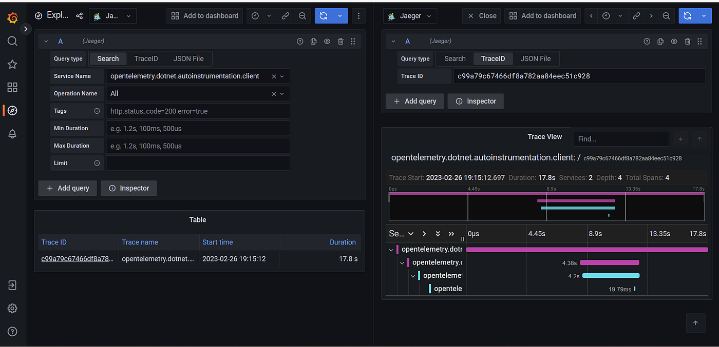Viewport: 719px width, 347px height.
Task: Open left pane Jaeger datasource picker
Action: 112,16
